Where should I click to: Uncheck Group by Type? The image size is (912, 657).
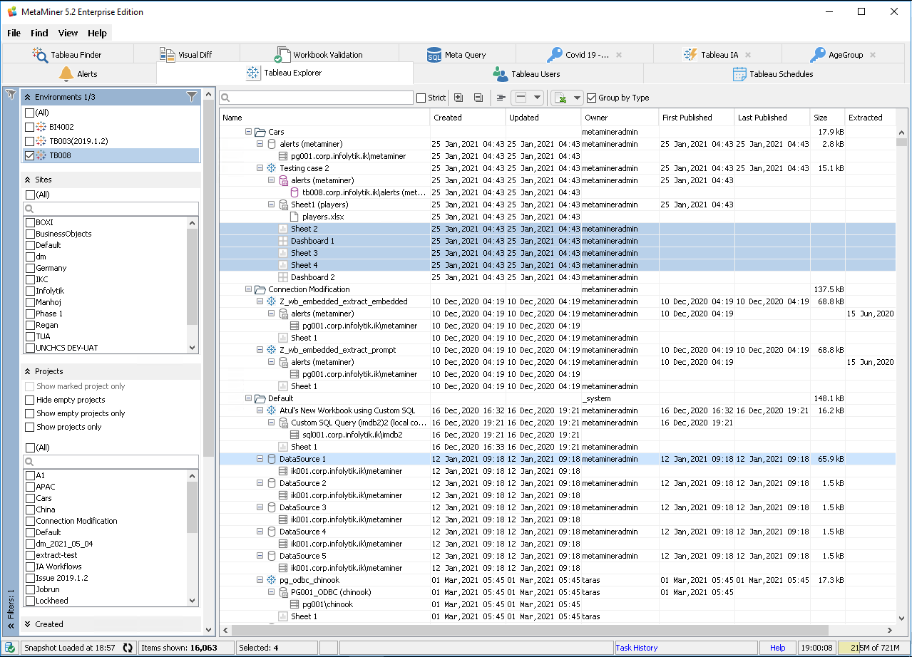[592, 98]
